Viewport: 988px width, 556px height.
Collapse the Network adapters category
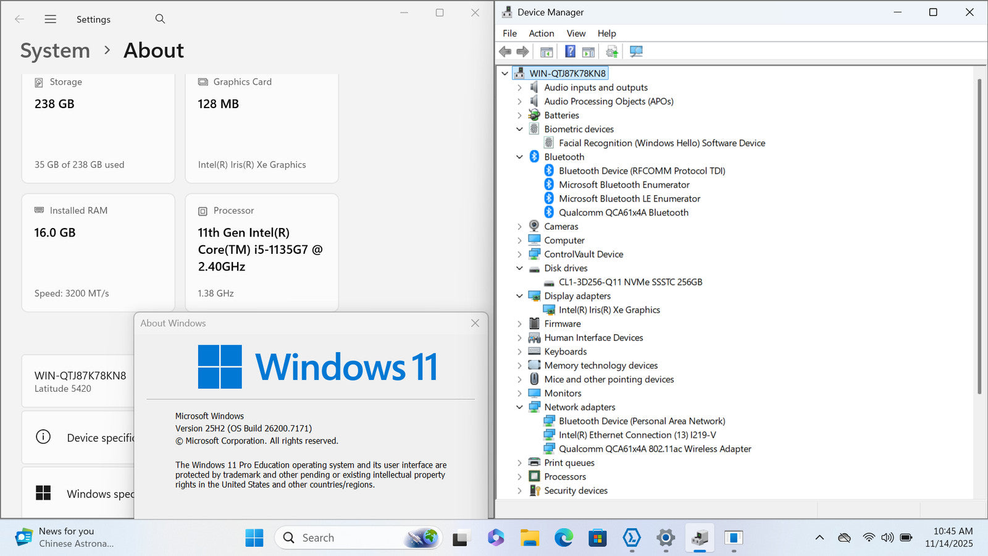click(519, 407)
